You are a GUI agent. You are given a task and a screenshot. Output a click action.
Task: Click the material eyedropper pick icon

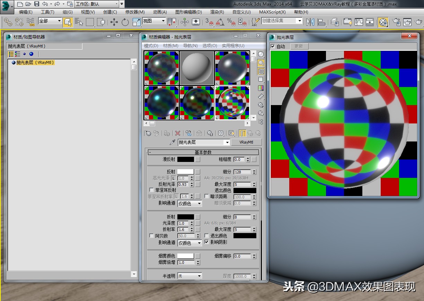click(x=172, y=142)
